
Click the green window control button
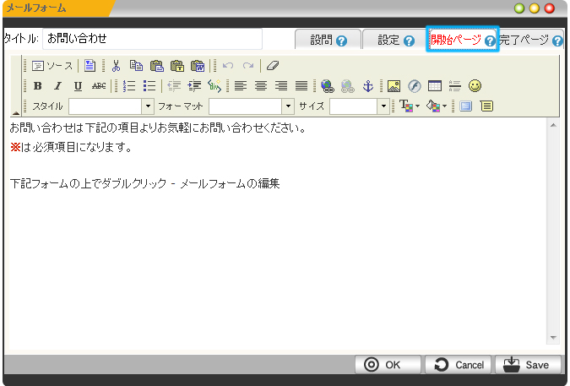pos(519,8)
